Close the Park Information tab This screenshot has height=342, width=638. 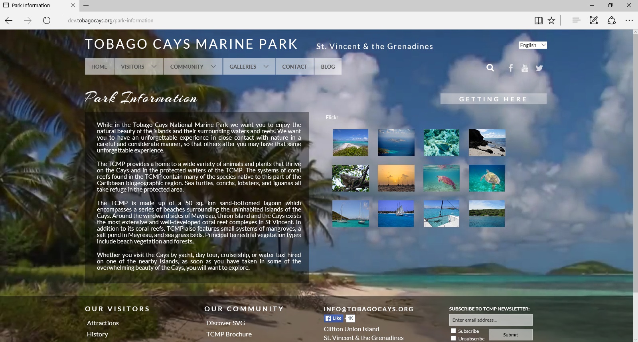(x=73, y=5)
